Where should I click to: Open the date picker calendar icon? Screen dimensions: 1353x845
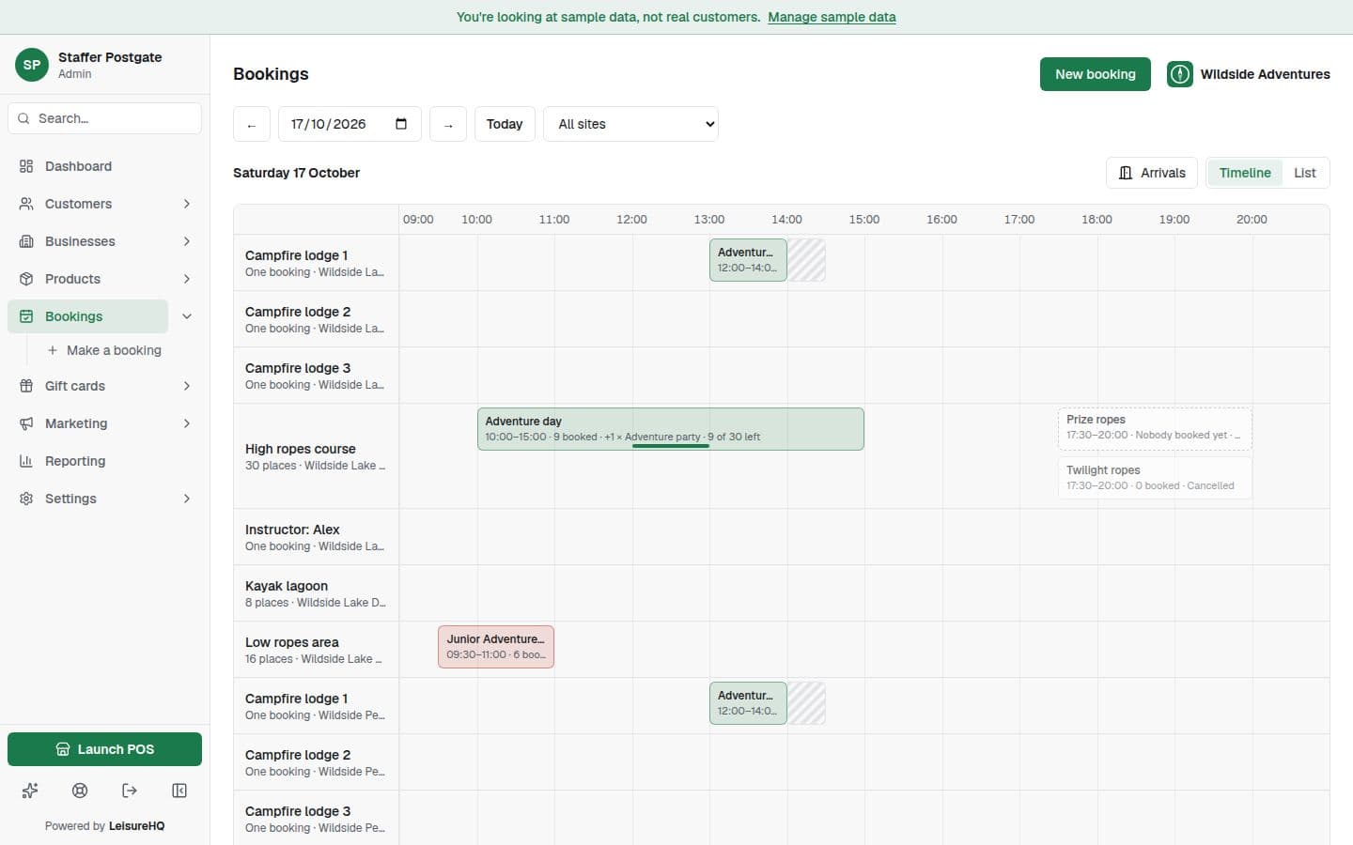coord(401,124)
